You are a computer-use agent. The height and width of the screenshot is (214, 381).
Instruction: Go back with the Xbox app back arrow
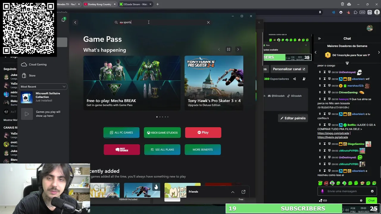tap(75, 22)
